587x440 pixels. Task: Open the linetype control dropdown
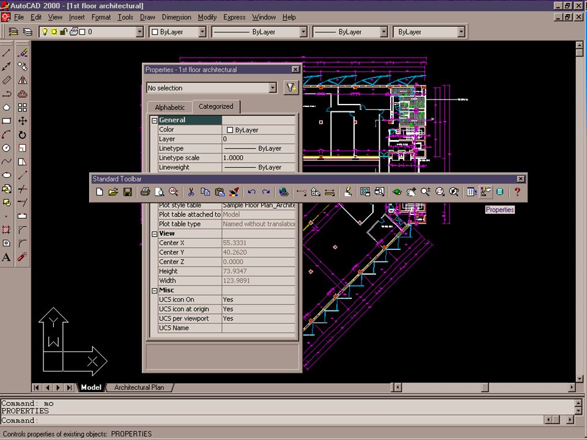click(x=304, y=32)
